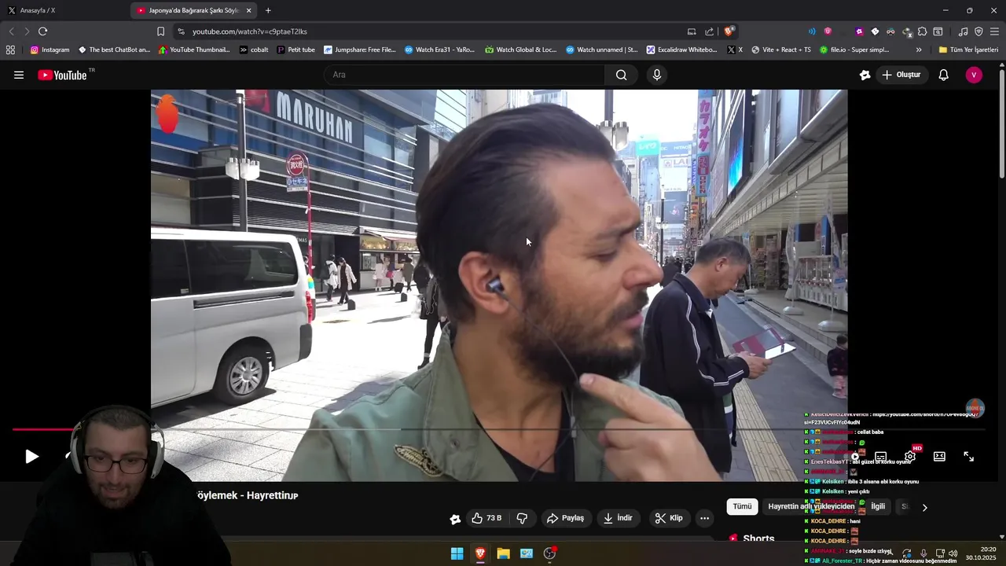Open Vite + React + TS bookmark

781,50
